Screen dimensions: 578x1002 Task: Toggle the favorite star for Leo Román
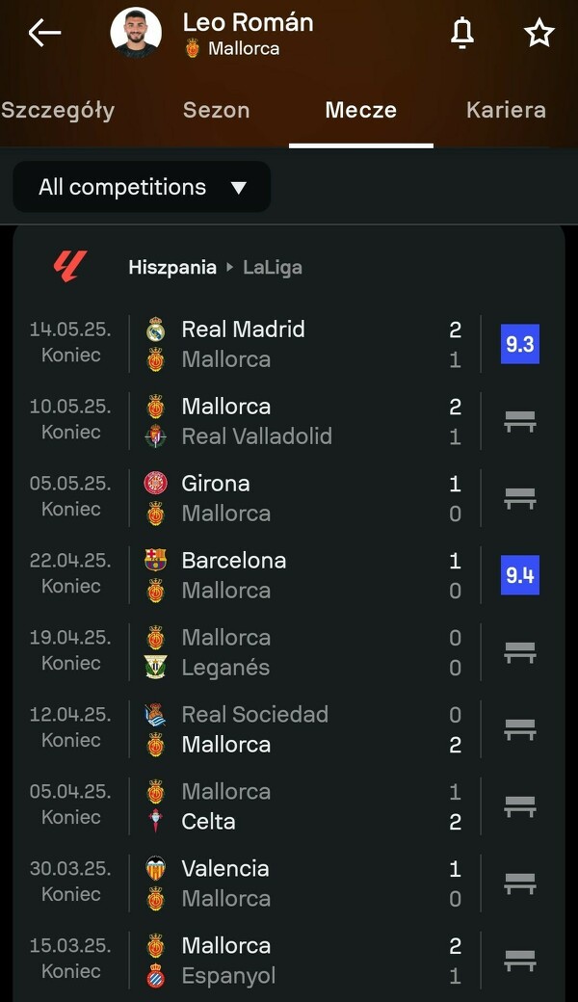click(x=539, y=33)
